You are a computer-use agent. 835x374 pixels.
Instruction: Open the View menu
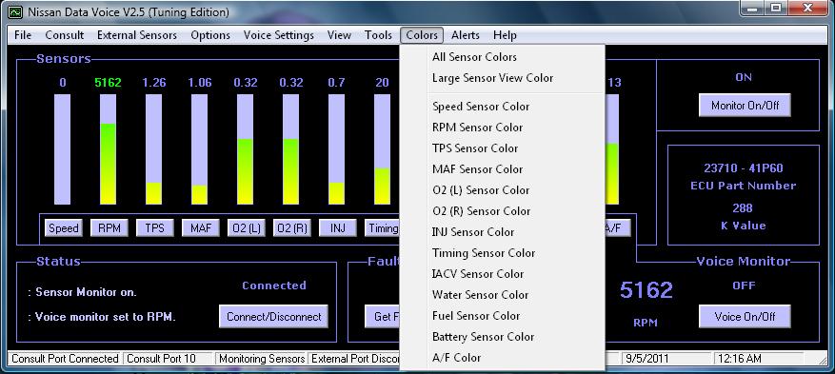(x=339, y=35)
